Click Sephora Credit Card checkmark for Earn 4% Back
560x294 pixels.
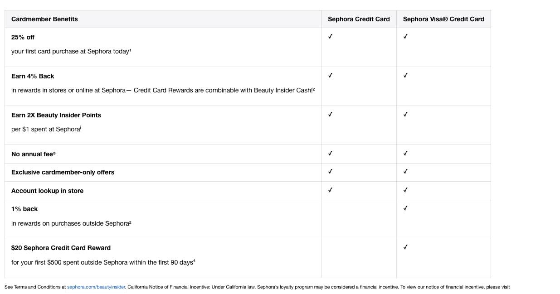click(330, 76)
